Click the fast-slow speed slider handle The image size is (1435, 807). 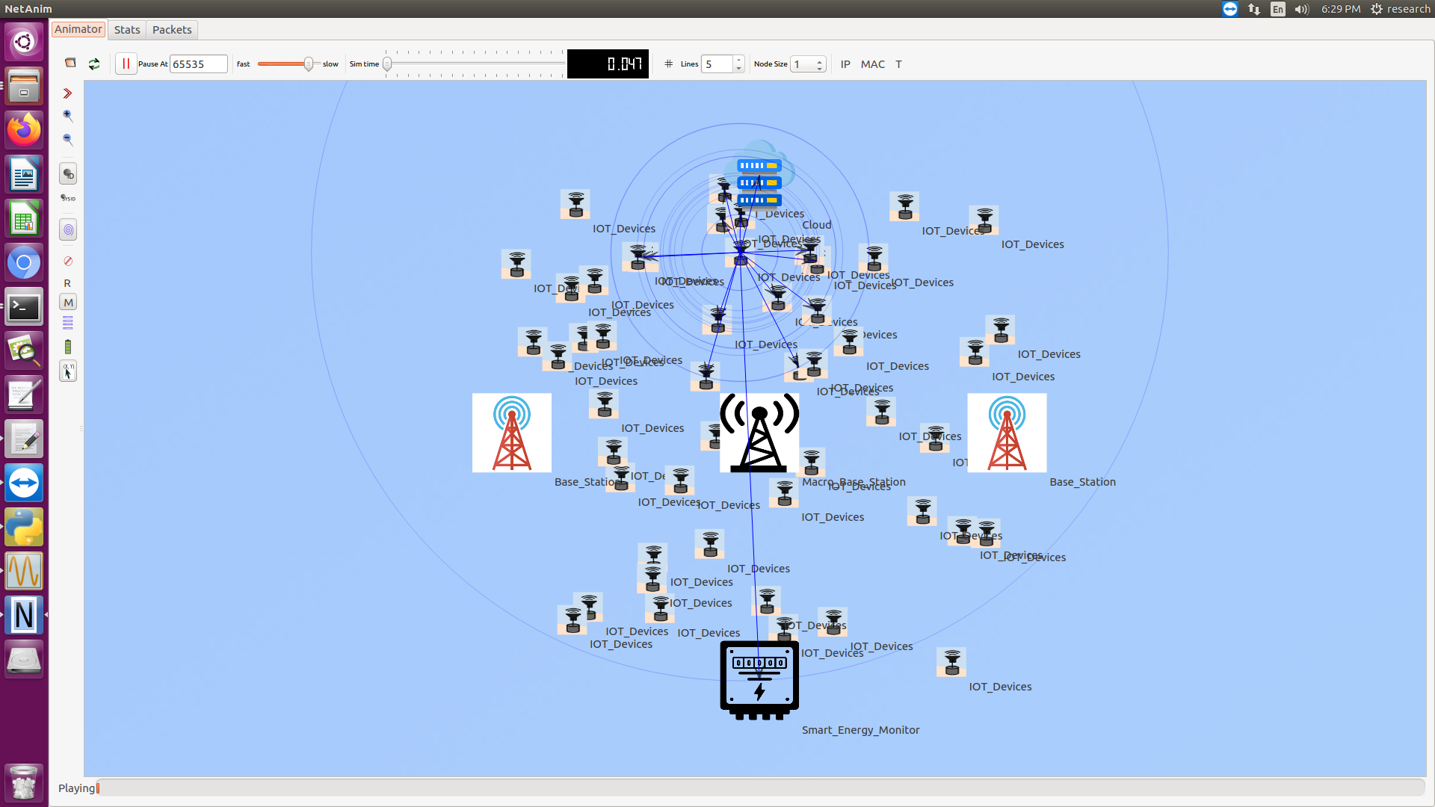coord(308,64)
